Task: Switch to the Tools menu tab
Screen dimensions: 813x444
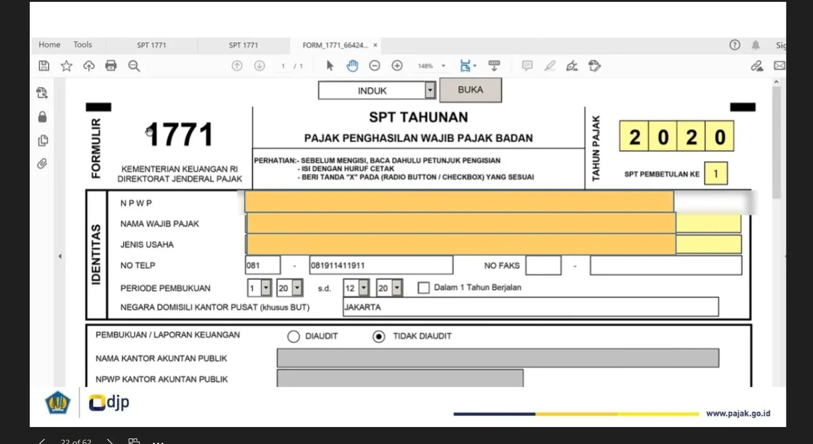Action: tap(83, 45)
